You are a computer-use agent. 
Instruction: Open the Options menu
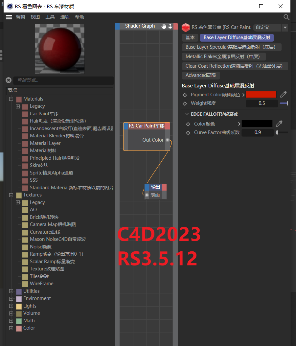(65, 17)
